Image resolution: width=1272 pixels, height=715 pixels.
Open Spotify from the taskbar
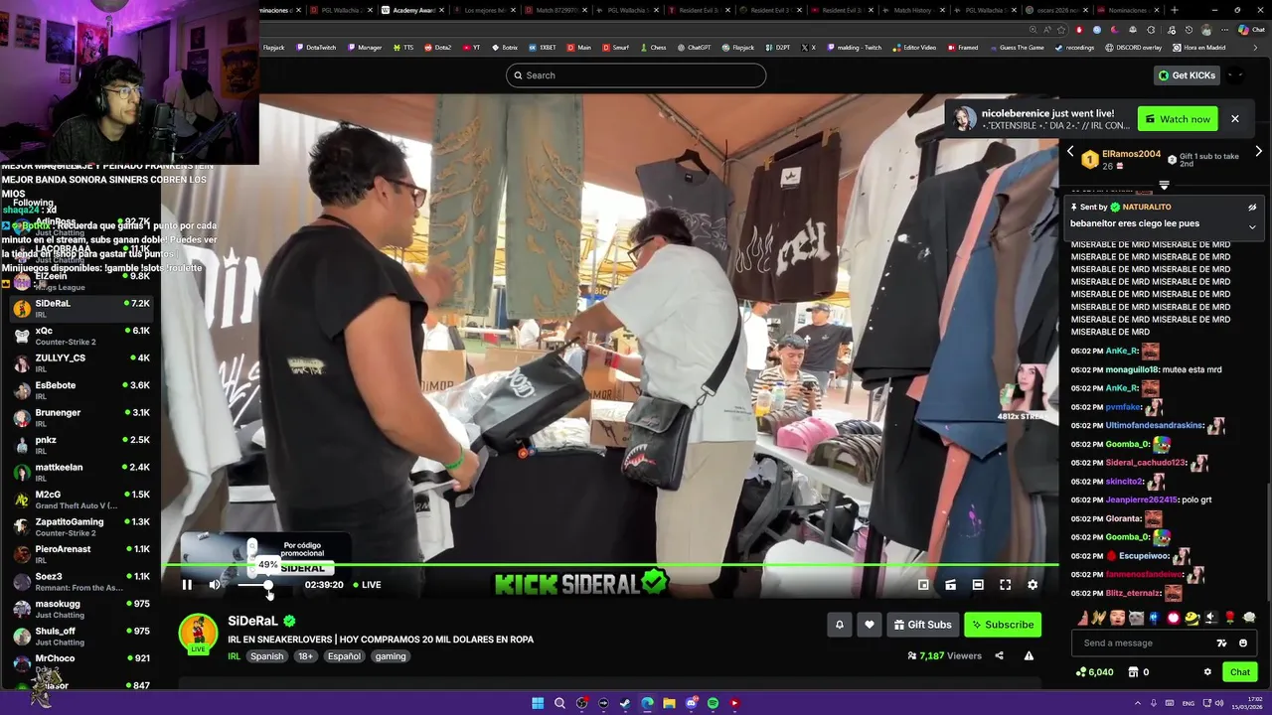click(x=713, y=703)
